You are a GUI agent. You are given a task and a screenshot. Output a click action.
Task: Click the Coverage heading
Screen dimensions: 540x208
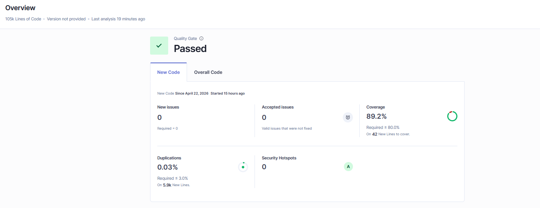[376, 107]
